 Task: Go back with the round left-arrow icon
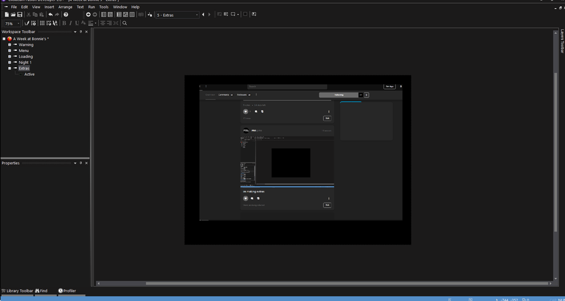point(89,14)
